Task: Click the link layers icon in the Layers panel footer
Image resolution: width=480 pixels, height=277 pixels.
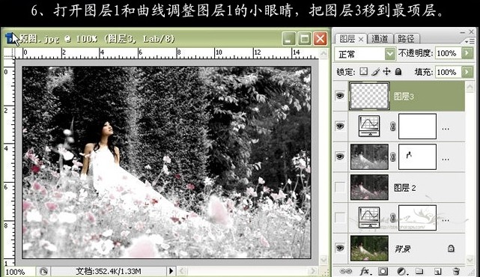Action: click(x=346, y=271)
